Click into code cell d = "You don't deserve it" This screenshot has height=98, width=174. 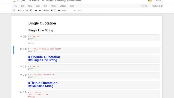(94, 76)
